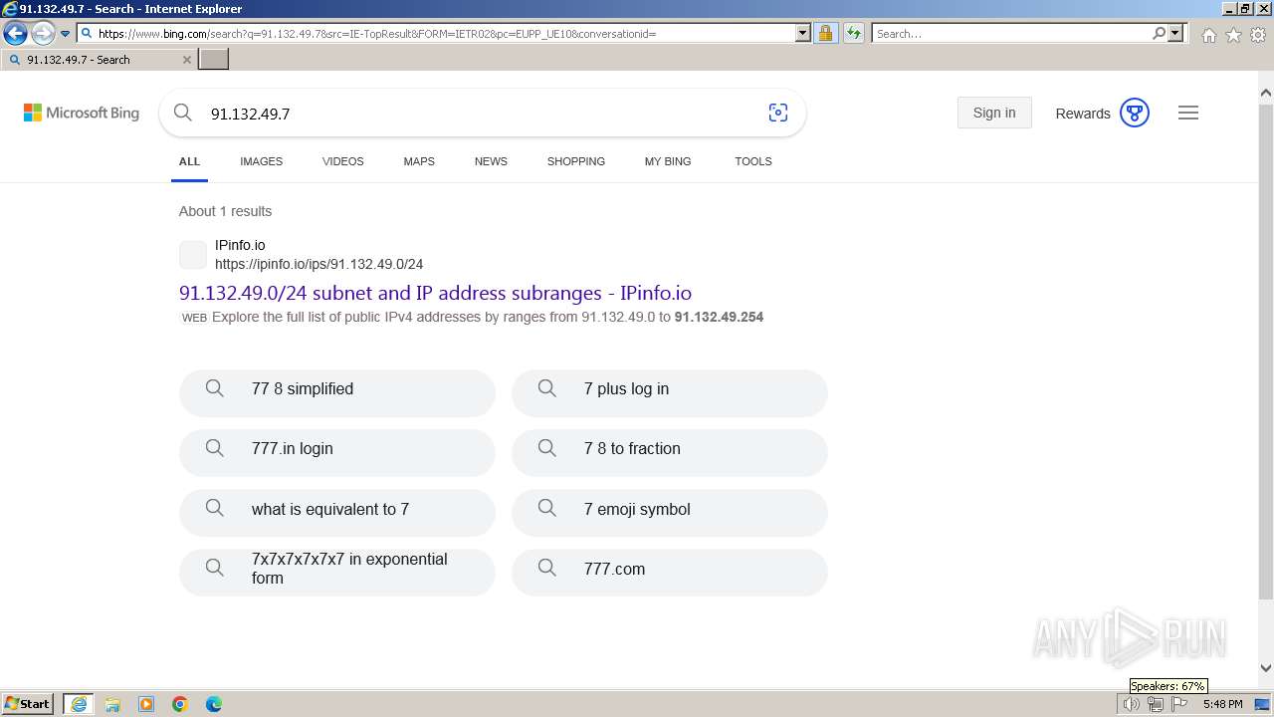Open a new blank tab
1274x717 pixels.
click(x=214, y=60)
